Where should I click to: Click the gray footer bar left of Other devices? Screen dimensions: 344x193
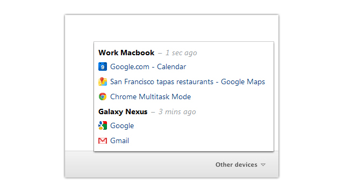pos(136,165)
